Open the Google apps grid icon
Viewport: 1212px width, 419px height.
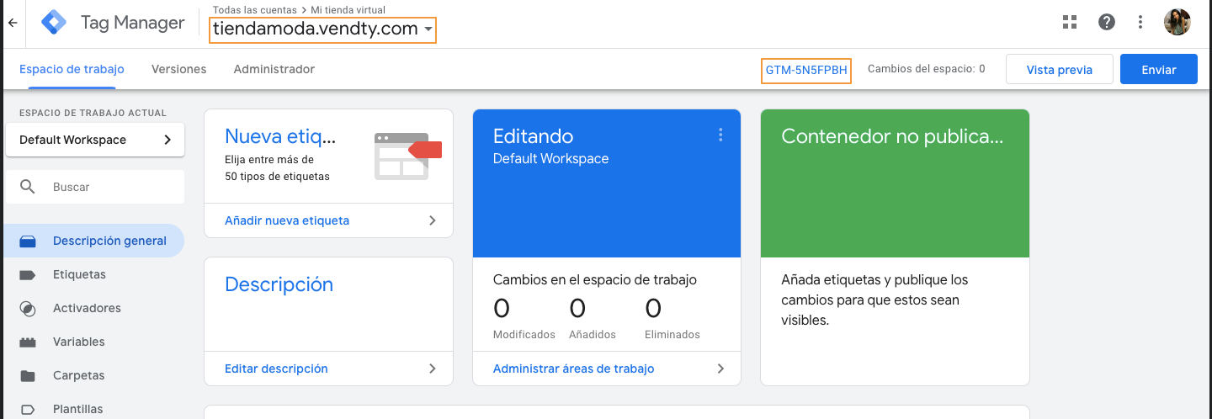(x=1070, y=23)
